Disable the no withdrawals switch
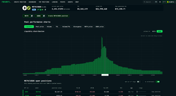 158,82
